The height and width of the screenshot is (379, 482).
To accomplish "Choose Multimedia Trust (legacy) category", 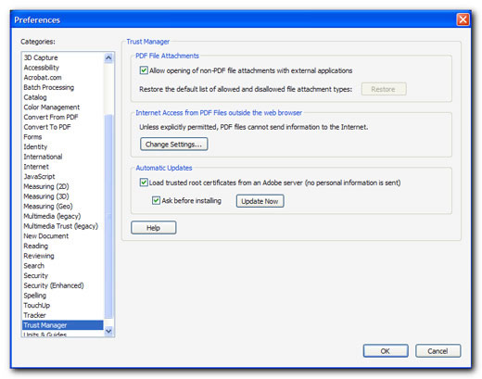I will tap(61, 226).
